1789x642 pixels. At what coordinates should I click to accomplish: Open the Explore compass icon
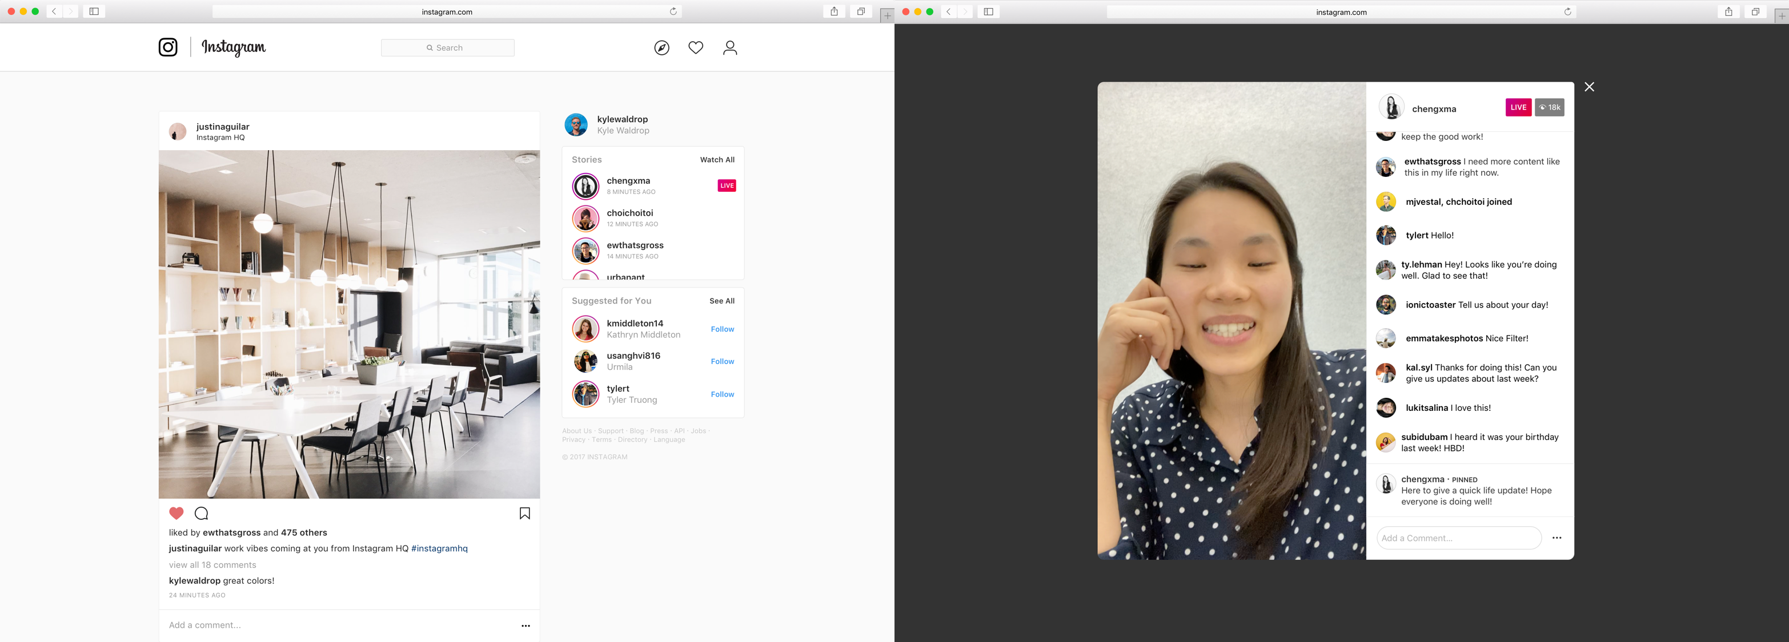pyautogui.click(x=662, y=48)
